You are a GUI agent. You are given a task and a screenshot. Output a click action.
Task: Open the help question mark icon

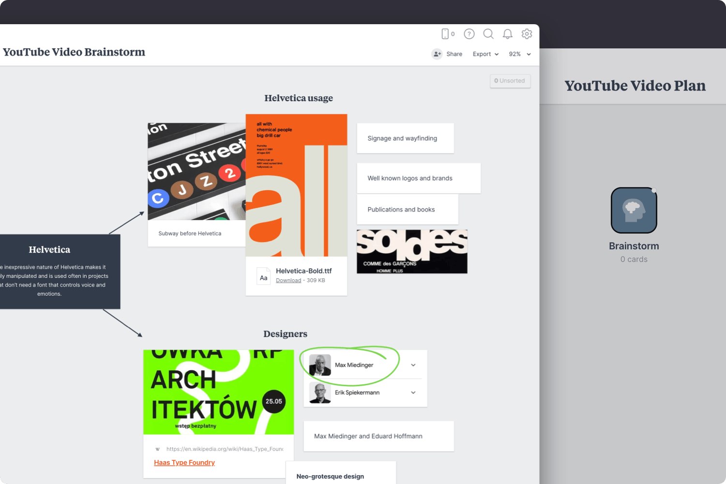pyautogui.click(x=469, y=34)
